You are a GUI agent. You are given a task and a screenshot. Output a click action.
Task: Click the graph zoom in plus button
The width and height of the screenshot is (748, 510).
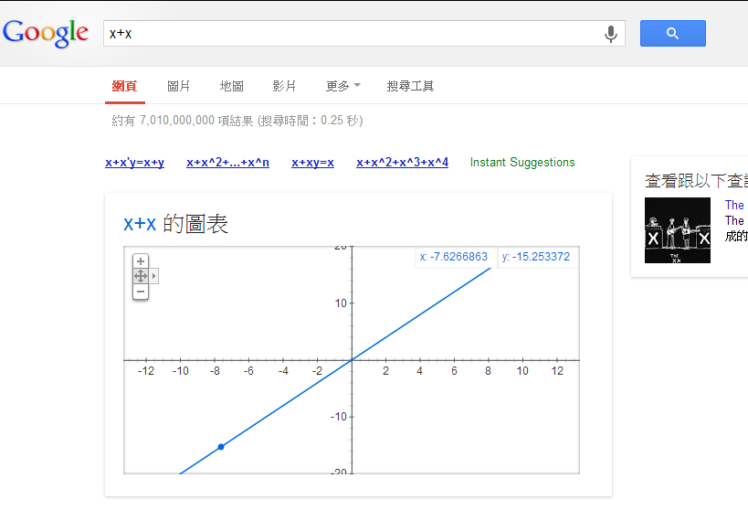[141, 260]
